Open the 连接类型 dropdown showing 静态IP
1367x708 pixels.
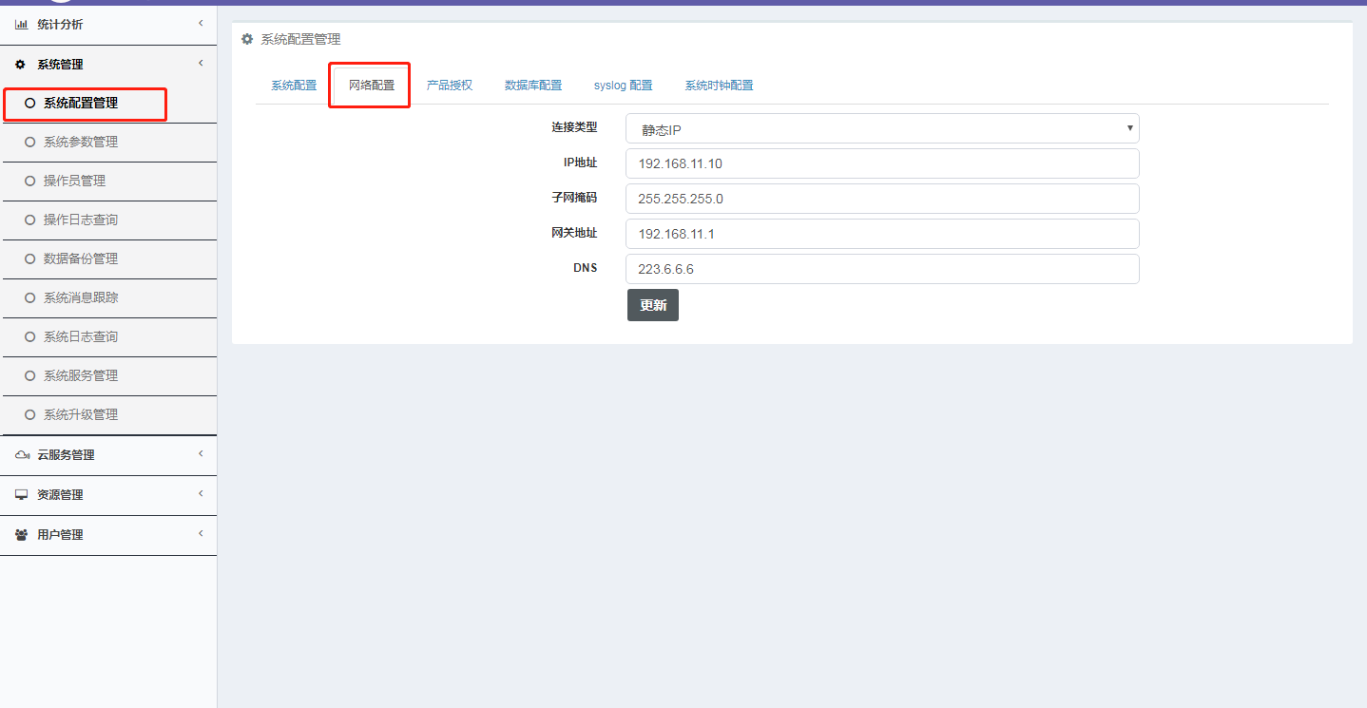coord(881,129)
